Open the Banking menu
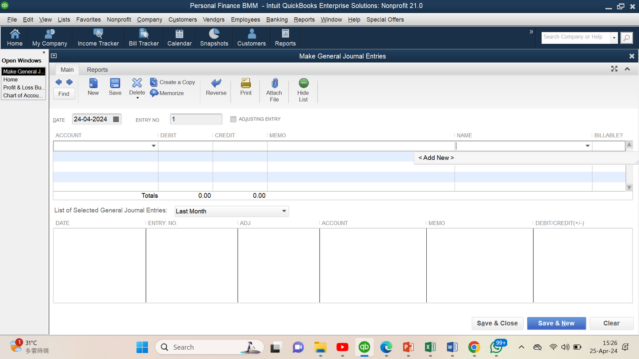The width and height of the screenshot is (639, 359). pos(277,19)
